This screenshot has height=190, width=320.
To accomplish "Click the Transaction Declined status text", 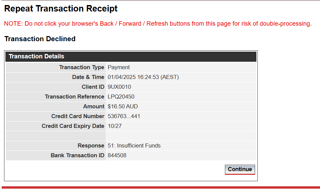I will coord(40,39).
